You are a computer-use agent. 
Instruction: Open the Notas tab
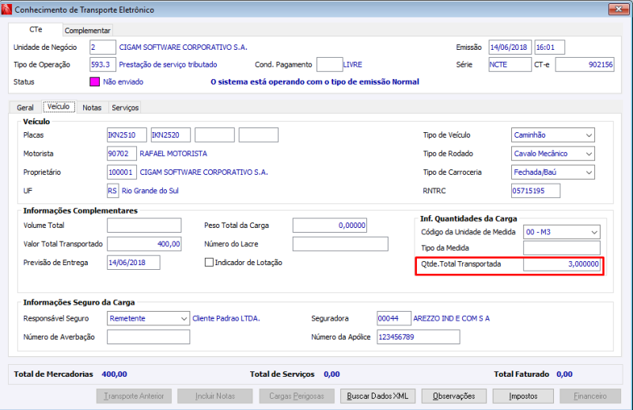[x=92, y=108]
